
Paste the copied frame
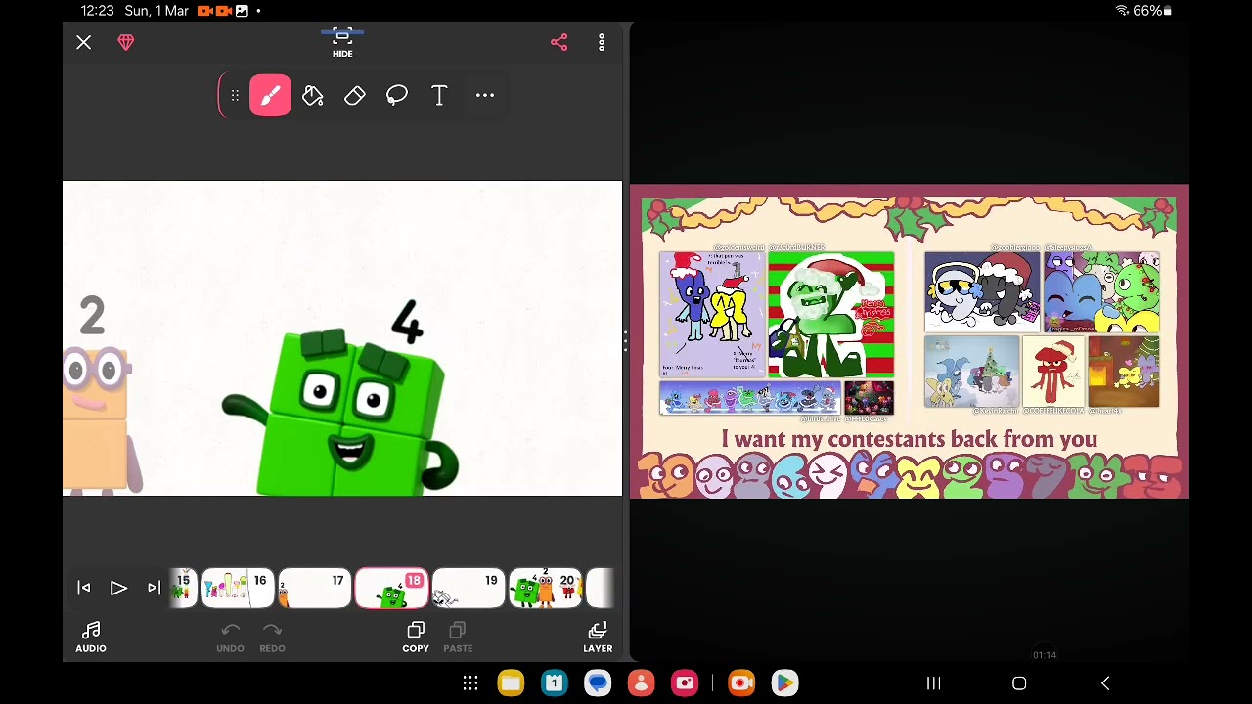coord(458,637)
